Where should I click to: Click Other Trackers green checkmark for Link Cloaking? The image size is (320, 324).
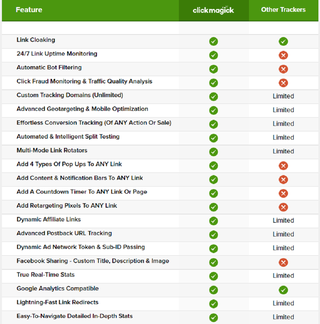pos(283,42)
